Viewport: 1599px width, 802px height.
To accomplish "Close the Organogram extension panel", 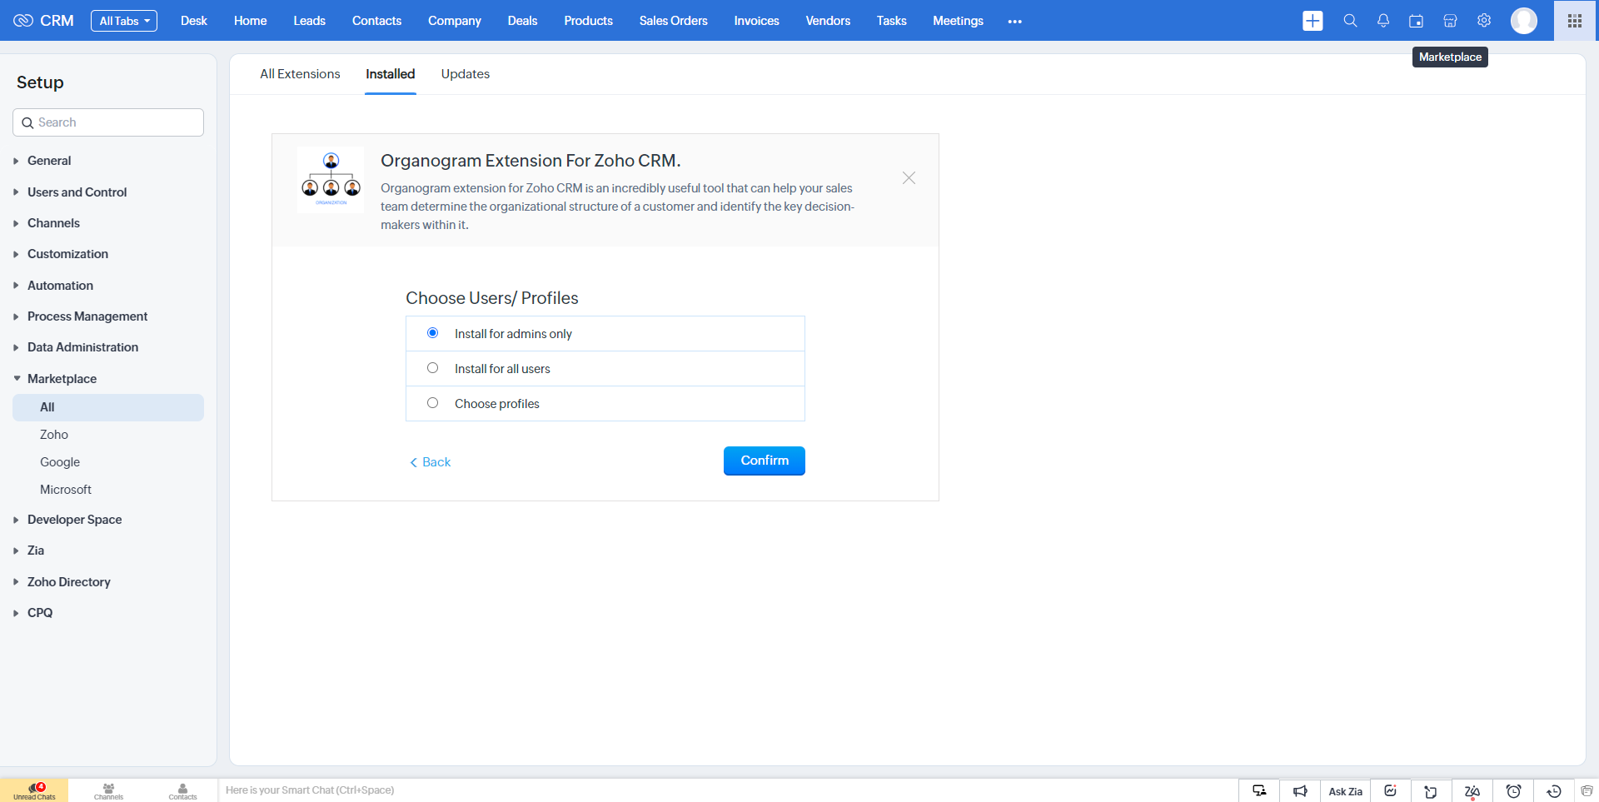I will 909,178.
